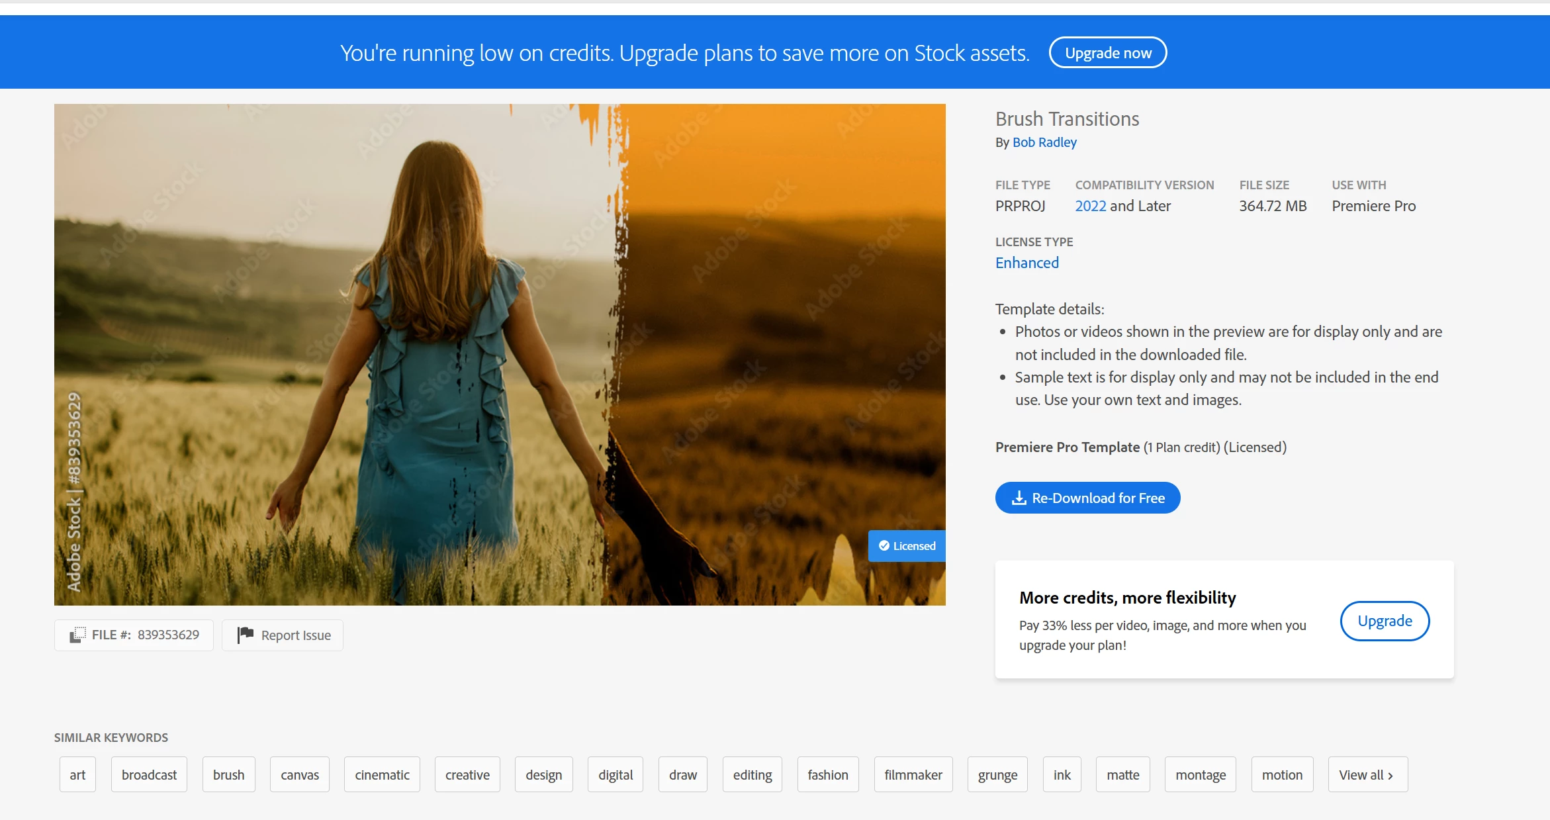Click the copy icon beside FILE # 839353629
The width and height of the screenshot is (1550, 820).
click(77, 635)
